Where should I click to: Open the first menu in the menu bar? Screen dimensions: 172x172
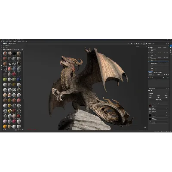coord(1,41)
